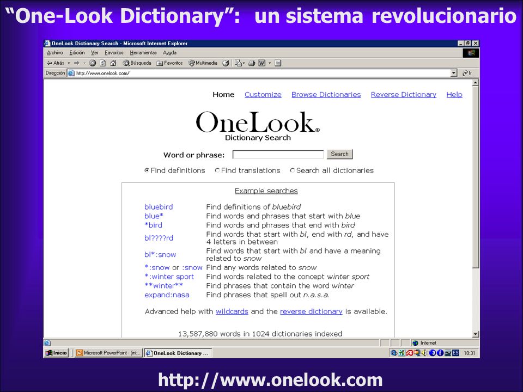Select the Search all dictionaries radio button

click(292, 170)
